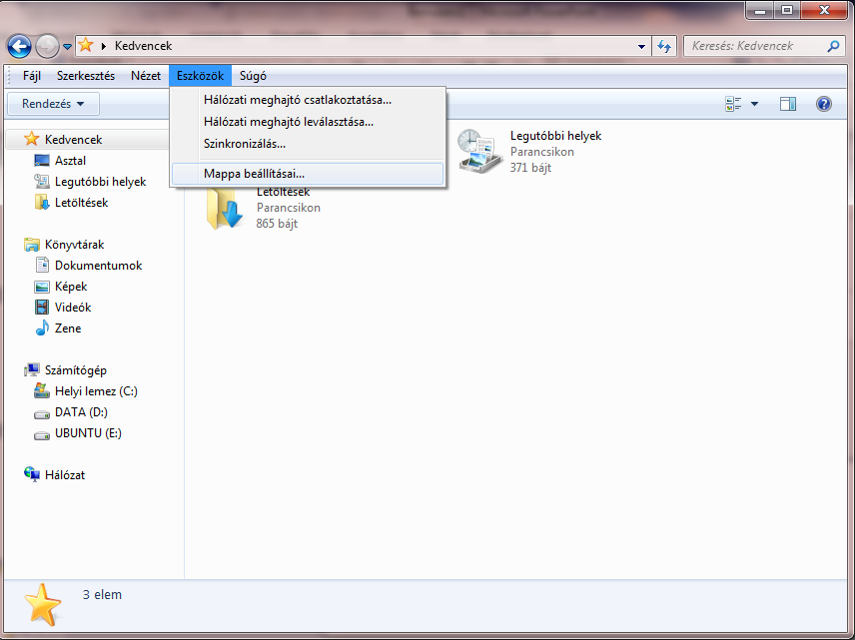
Task: Click the Kedvencek breadcrumb in address bar
Action: 144,46
